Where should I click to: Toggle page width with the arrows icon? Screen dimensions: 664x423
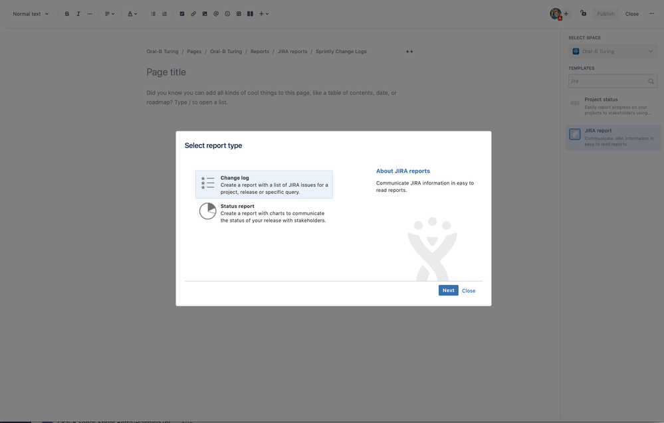pos(409,52)
